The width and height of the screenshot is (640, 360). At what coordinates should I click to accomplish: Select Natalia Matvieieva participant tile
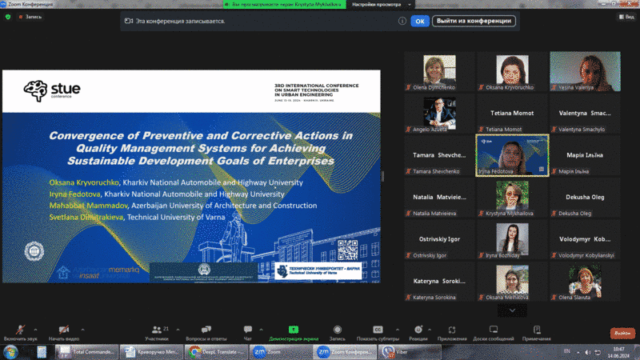click(x=439, y=198)
